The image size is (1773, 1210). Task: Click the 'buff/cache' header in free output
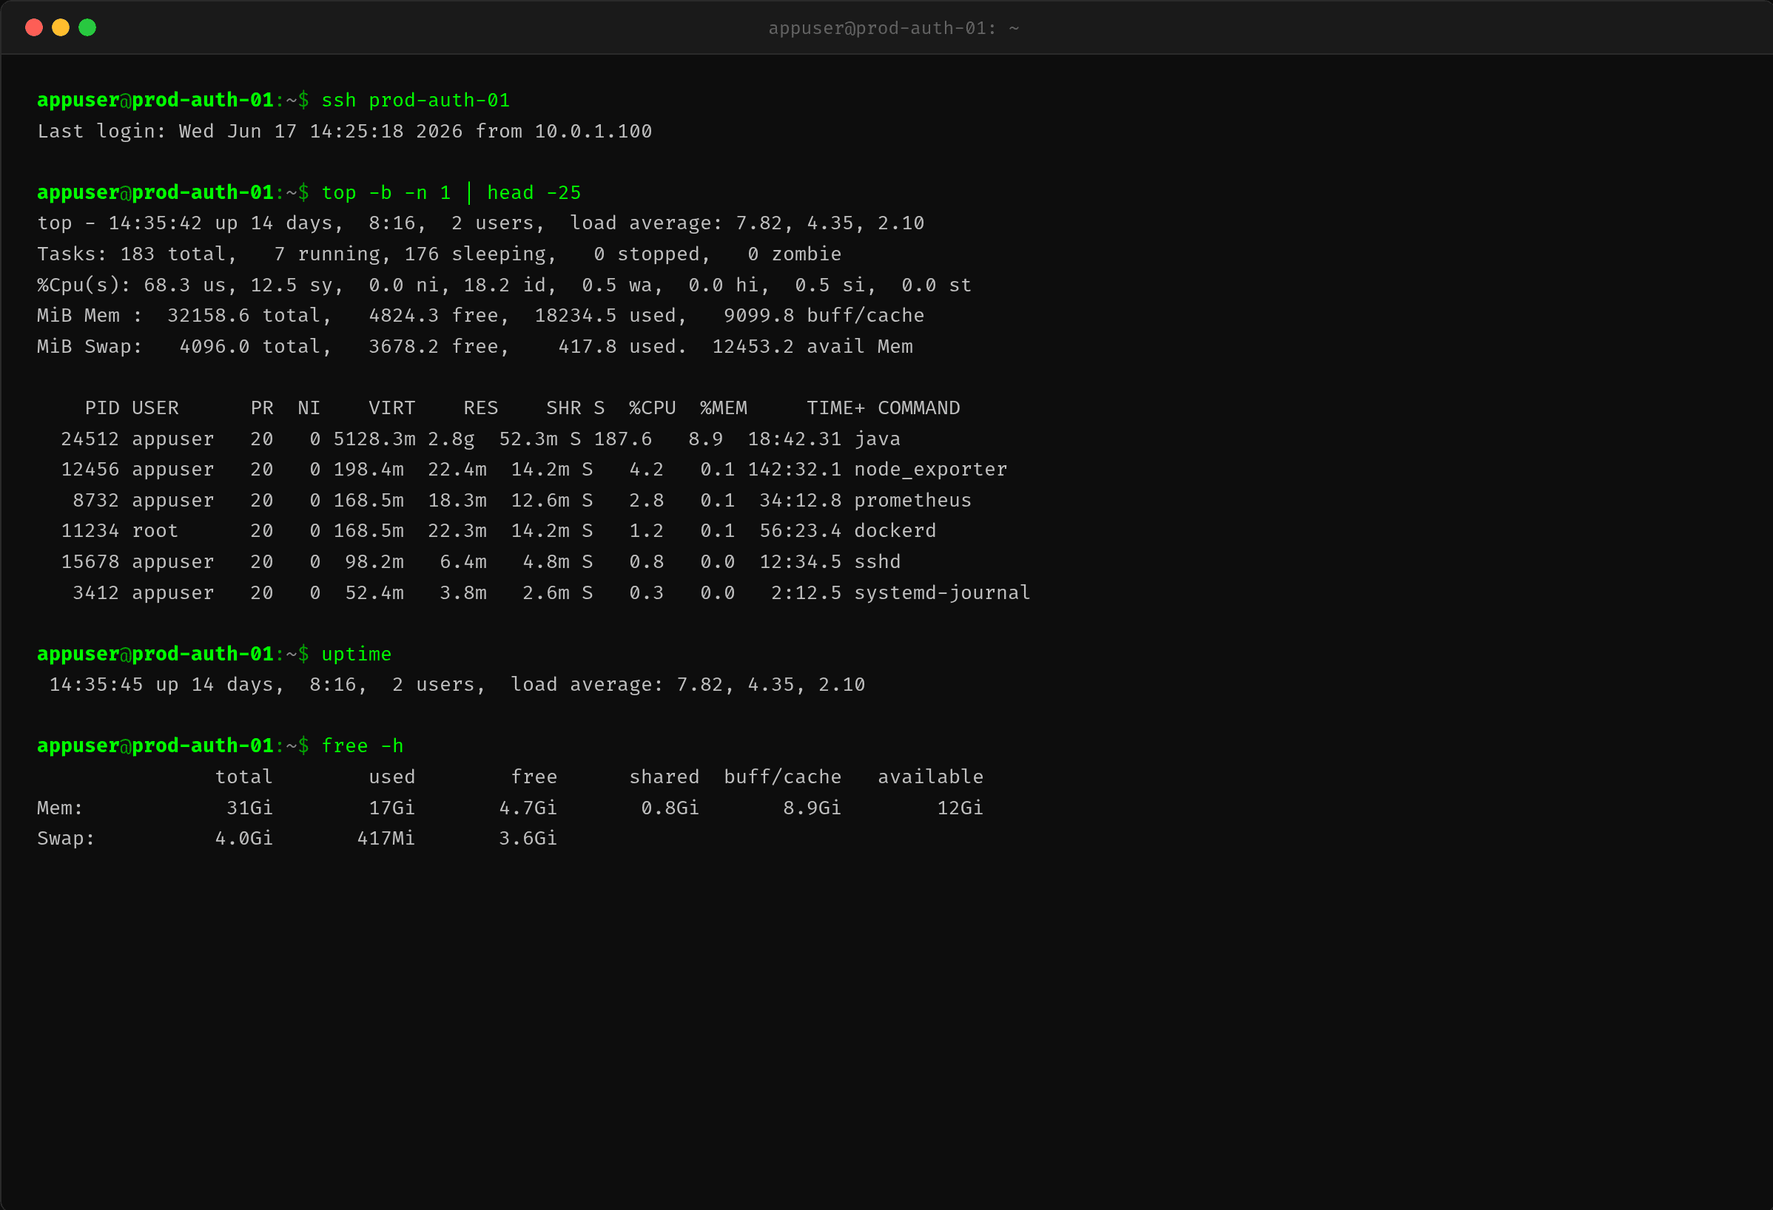coord(782,777)
